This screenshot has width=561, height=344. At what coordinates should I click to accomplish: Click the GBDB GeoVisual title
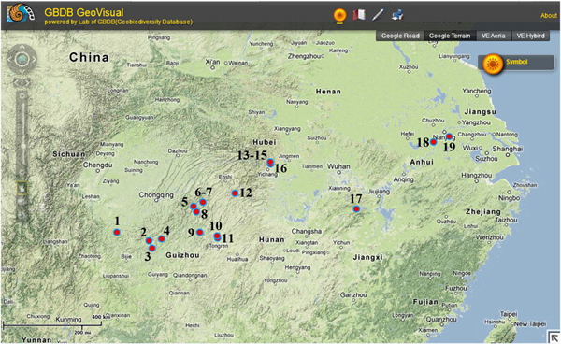pos(84,12)
